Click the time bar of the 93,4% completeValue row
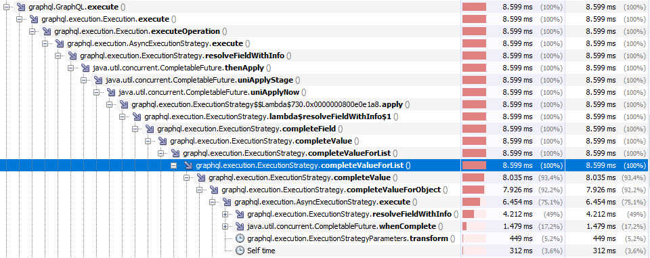The height and width of the screenshot is (258, 650). coord(474,177)
